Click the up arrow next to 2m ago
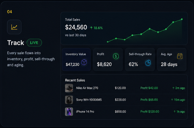Screen dimensions: 194x128 click(x=173, y=88)
